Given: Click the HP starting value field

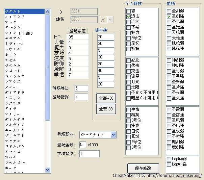Looking at the screenshot, I should coord(78,36).
